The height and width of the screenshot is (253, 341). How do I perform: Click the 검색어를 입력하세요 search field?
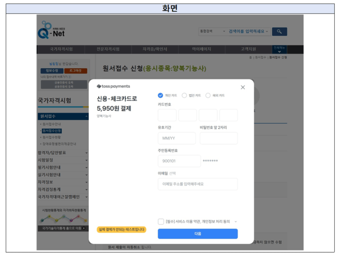click(x=248, y=31)
